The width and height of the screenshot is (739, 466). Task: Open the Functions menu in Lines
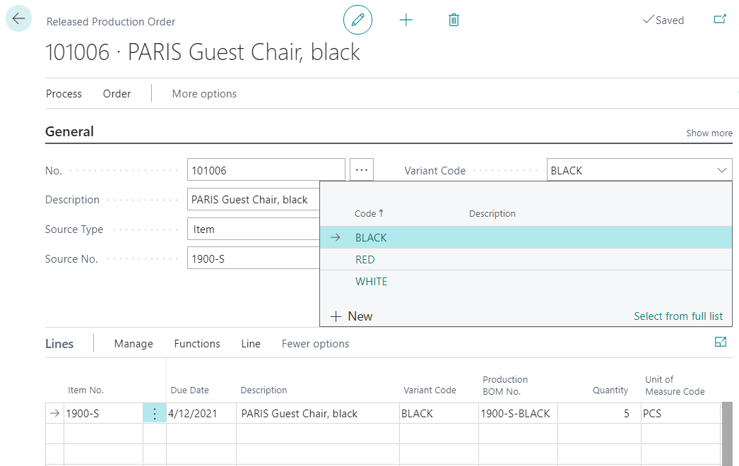pos(197,344)
